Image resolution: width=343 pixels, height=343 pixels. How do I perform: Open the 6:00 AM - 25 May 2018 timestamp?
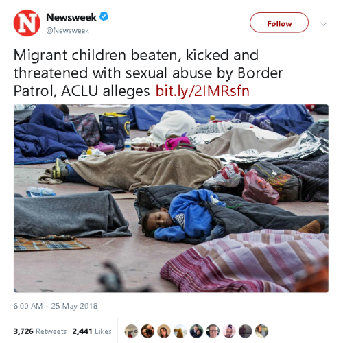56,306
